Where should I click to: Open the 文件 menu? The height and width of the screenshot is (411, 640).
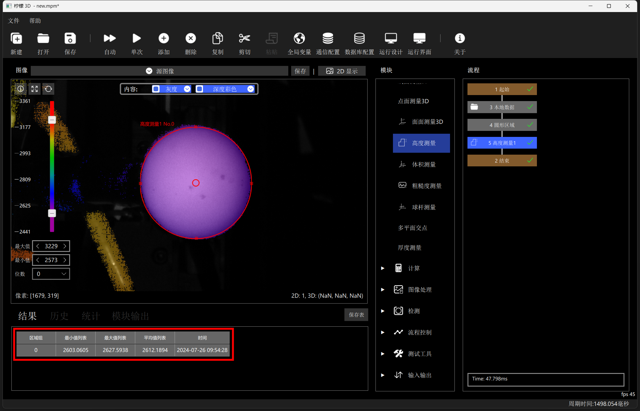pyautogui.click(x=14, y=21)
